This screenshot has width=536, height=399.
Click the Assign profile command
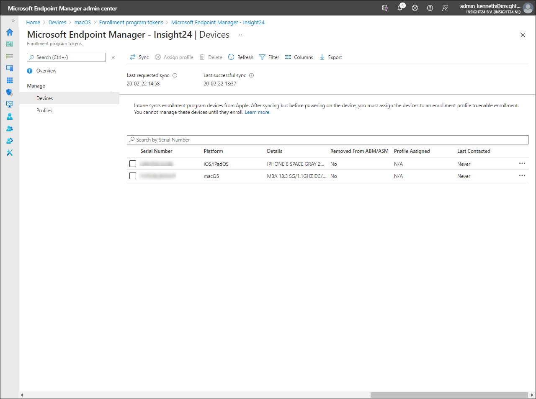(x=174, y=57)
